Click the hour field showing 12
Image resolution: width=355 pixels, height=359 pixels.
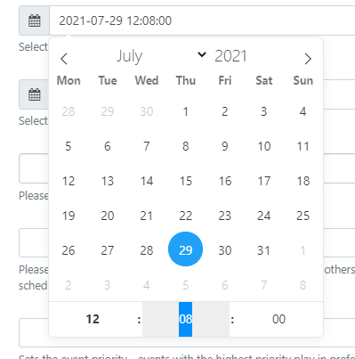(93, 319)
